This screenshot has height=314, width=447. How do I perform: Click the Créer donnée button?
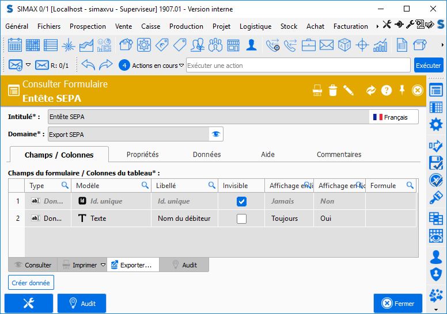click(x=31, y=283)
